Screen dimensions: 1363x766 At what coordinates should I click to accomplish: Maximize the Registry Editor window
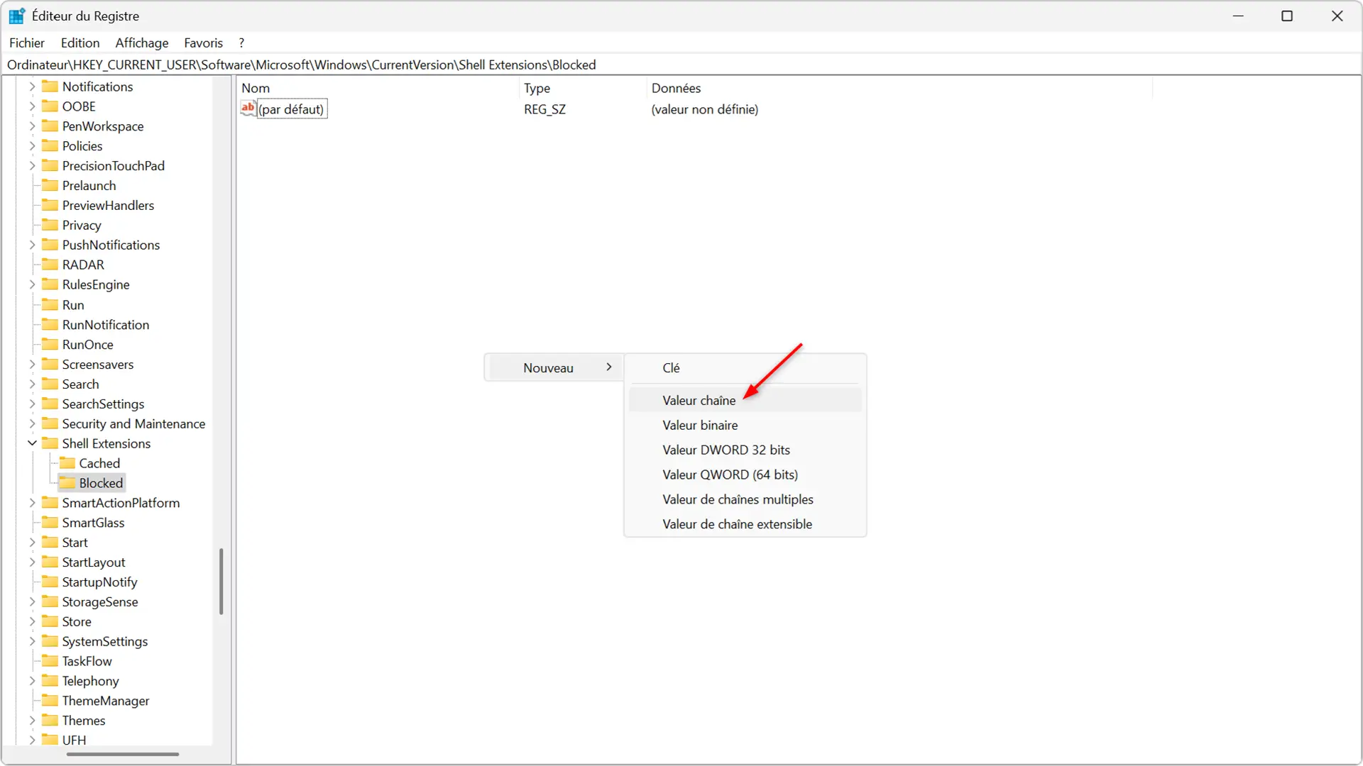click(x=1287, y=16)
